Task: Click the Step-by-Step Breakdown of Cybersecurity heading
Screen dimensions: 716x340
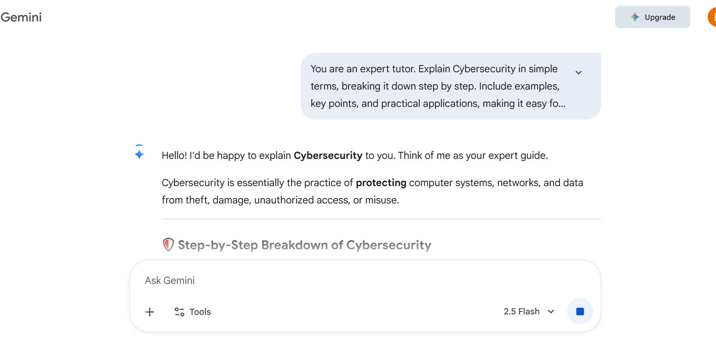Action: point(304,245)
